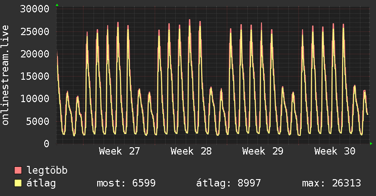Click the most: 6599 current value

[x=126, y=183]
